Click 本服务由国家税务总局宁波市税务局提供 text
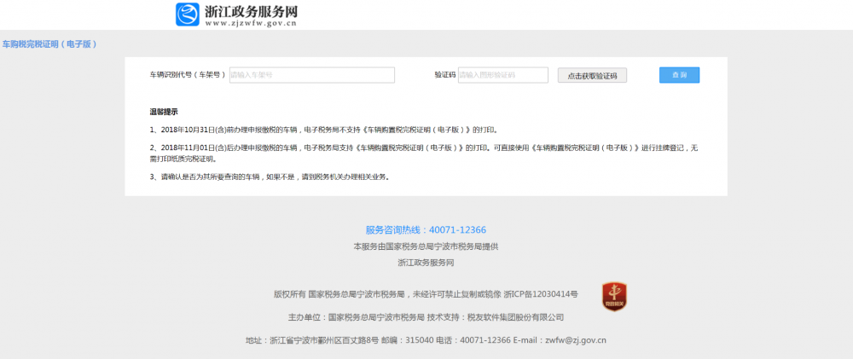This screenshot has width=853, height=359. 426,246
